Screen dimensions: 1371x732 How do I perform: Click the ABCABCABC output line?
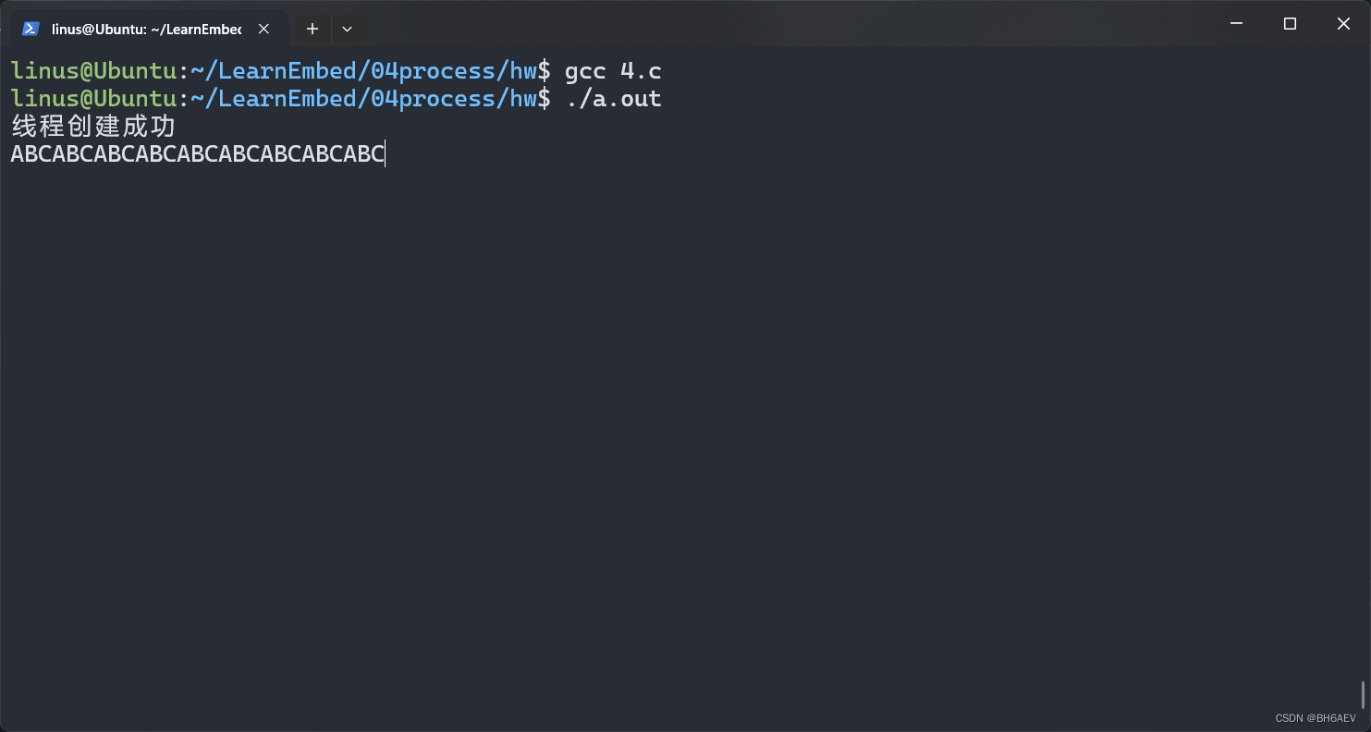[x=196, y=154]
